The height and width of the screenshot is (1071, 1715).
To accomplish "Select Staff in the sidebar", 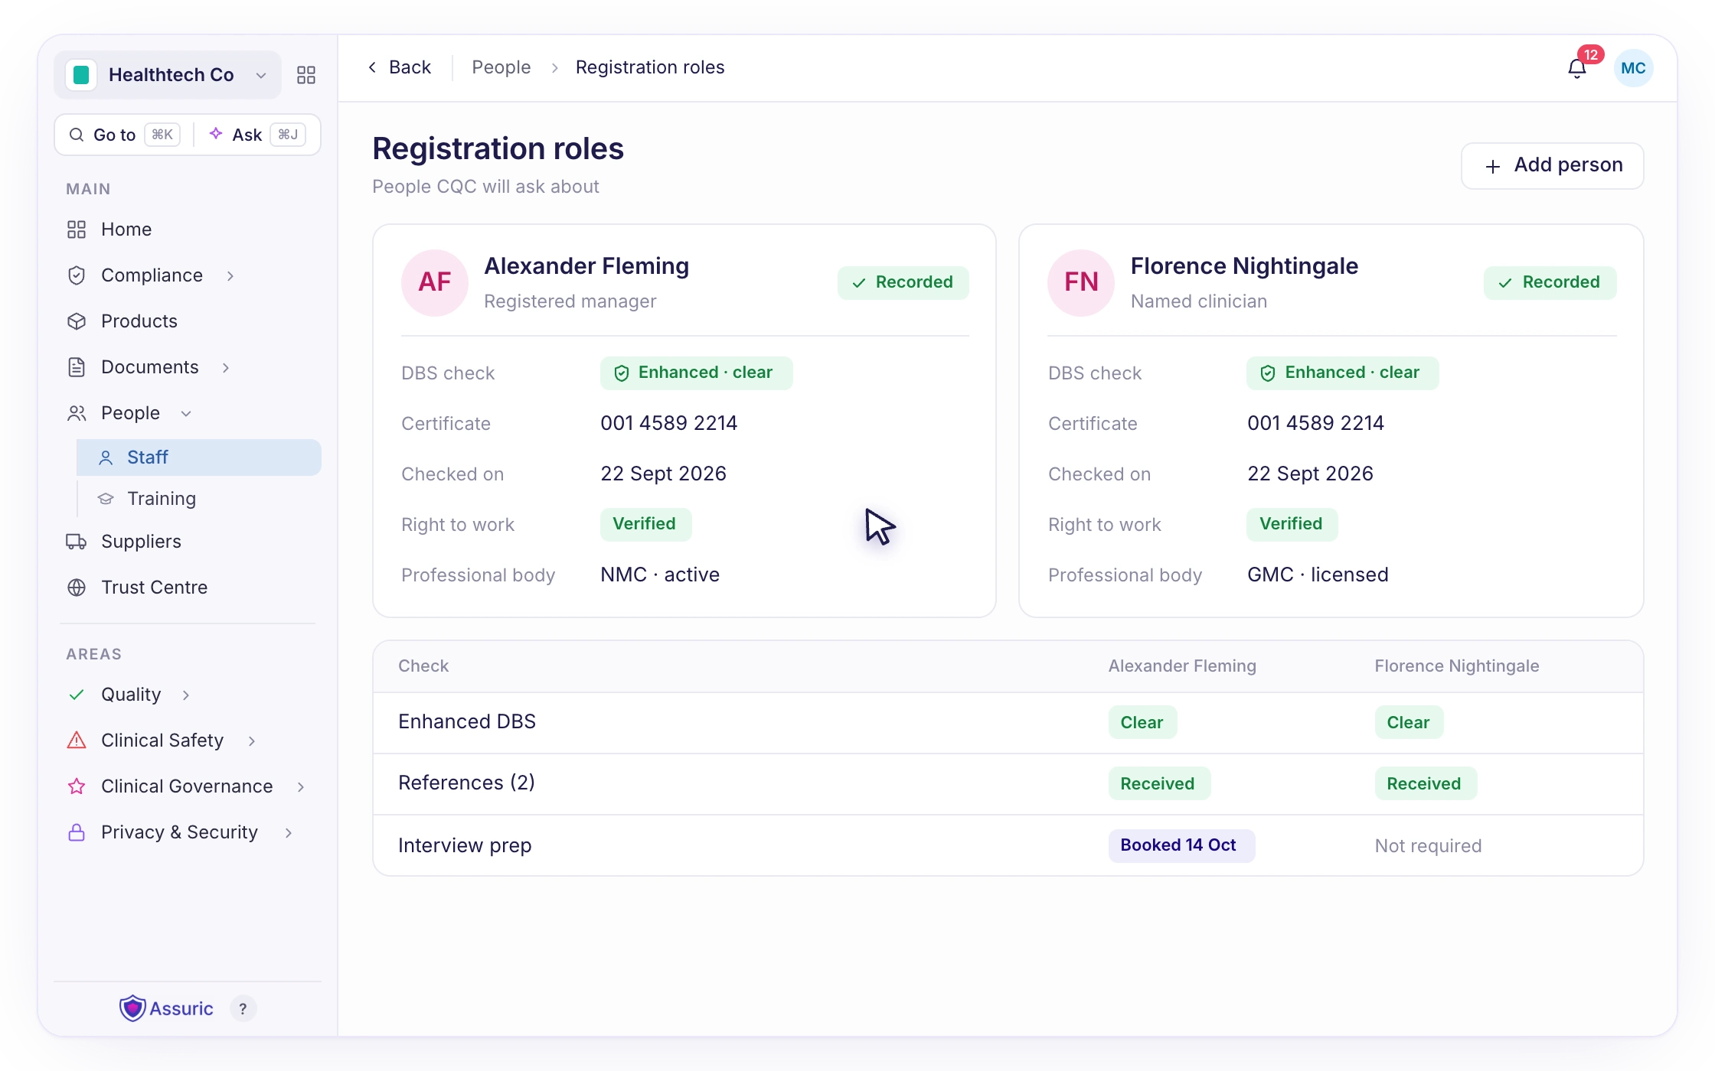I will pos(199,457).
